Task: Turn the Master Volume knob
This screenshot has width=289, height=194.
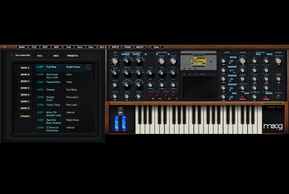Action: tap(278, 61)
